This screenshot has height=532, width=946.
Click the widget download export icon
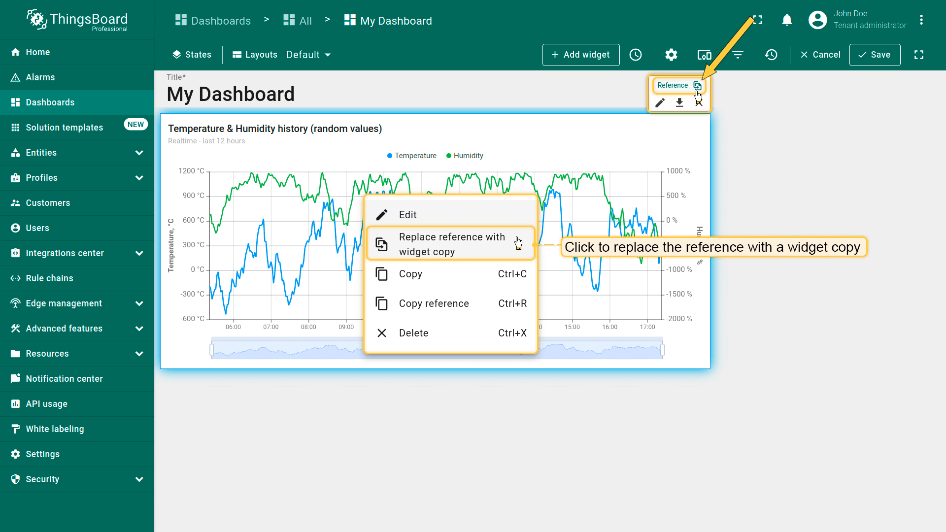pyautogui.click(x=679, y=102)
